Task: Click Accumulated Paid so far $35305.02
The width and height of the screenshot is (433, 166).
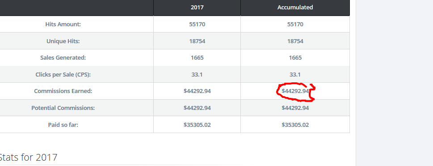Action: click(x=295, y=125)
